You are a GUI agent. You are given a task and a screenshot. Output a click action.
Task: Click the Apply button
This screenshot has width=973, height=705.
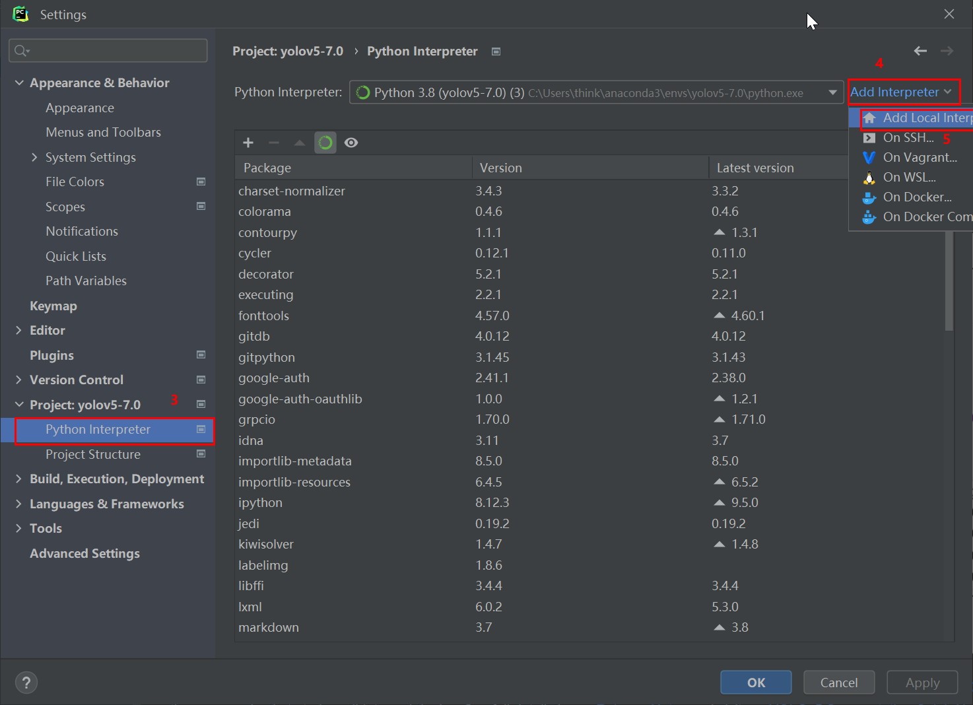click(x=922, y=683)
